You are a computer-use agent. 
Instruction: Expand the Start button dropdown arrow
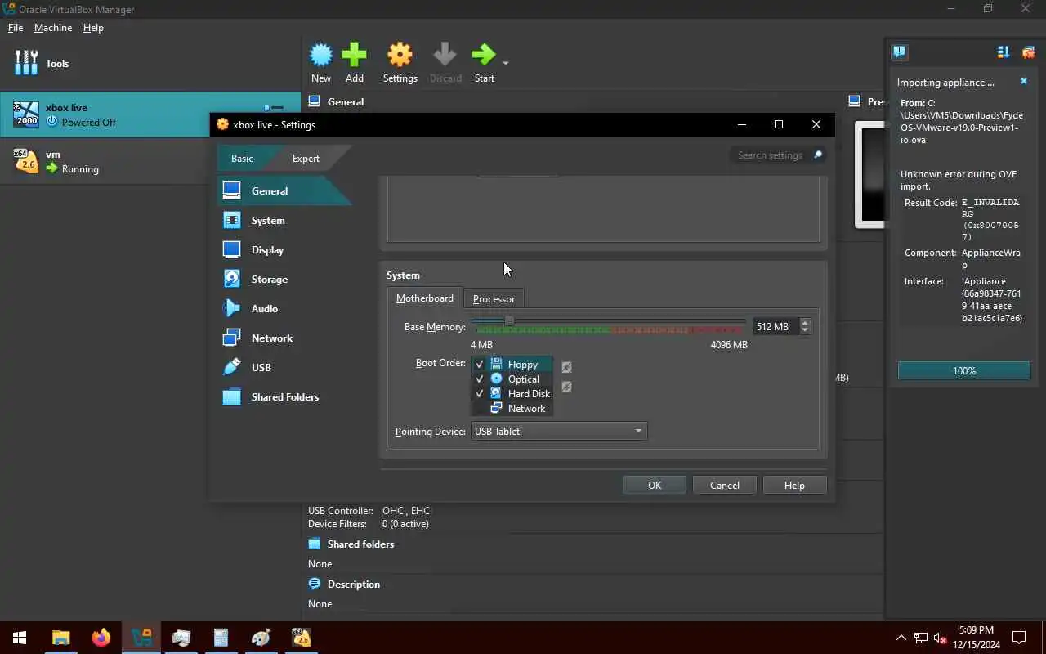[506, 64]
